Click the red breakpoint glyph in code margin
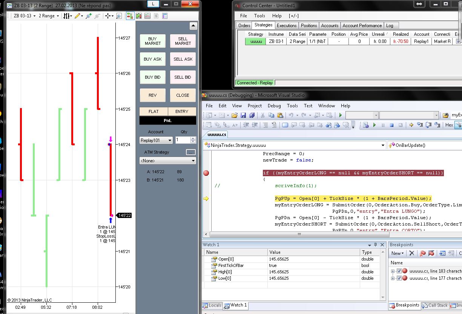Viewport: 462px width, 314px height. [x=206, y=173]
